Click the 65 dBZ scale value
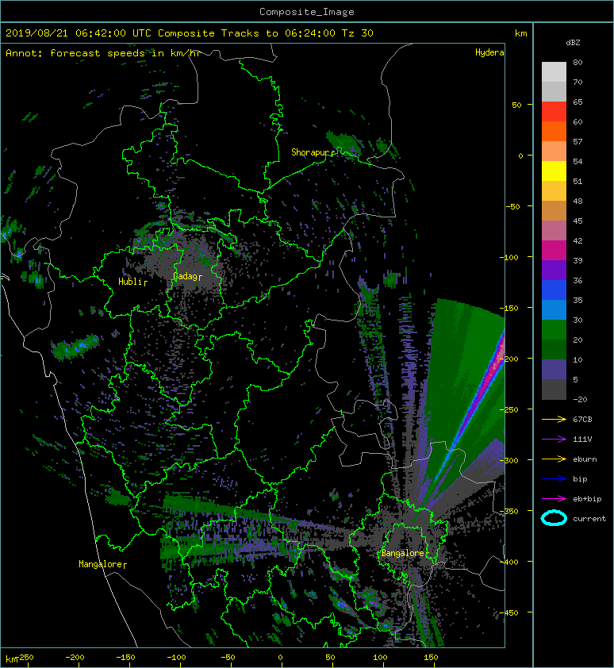Screen dimensions: 614x668 coord(578,102)
